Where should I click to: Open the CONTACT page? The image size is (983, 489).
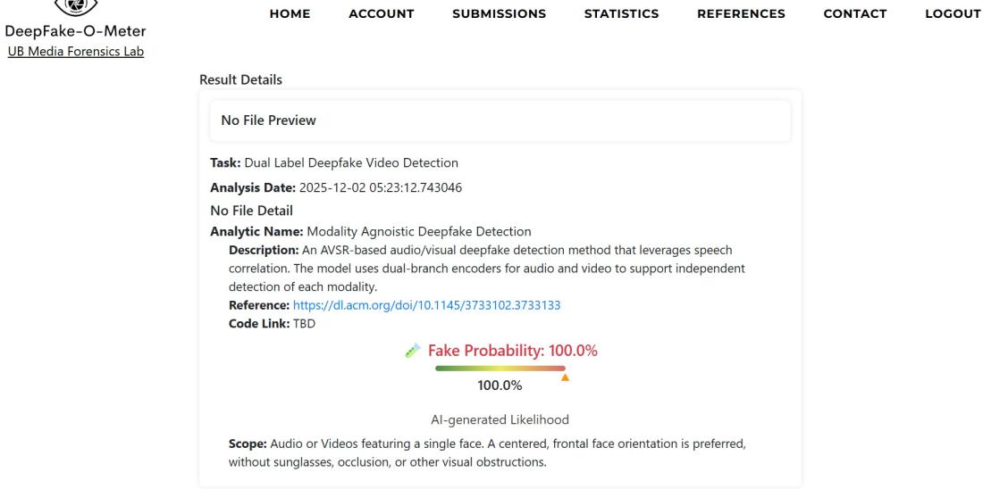click(x=855, y=13)
